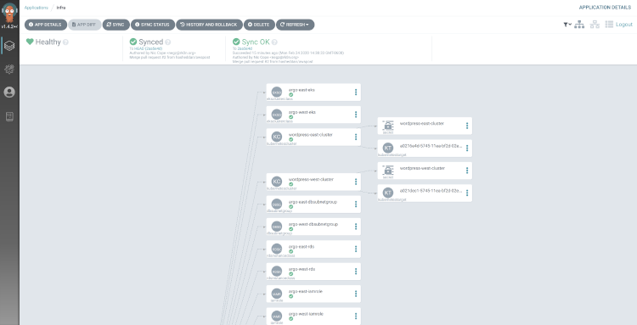Click the APP DETAILS button
This screenshot has height=325, width=637.
(x=46, y=25)
